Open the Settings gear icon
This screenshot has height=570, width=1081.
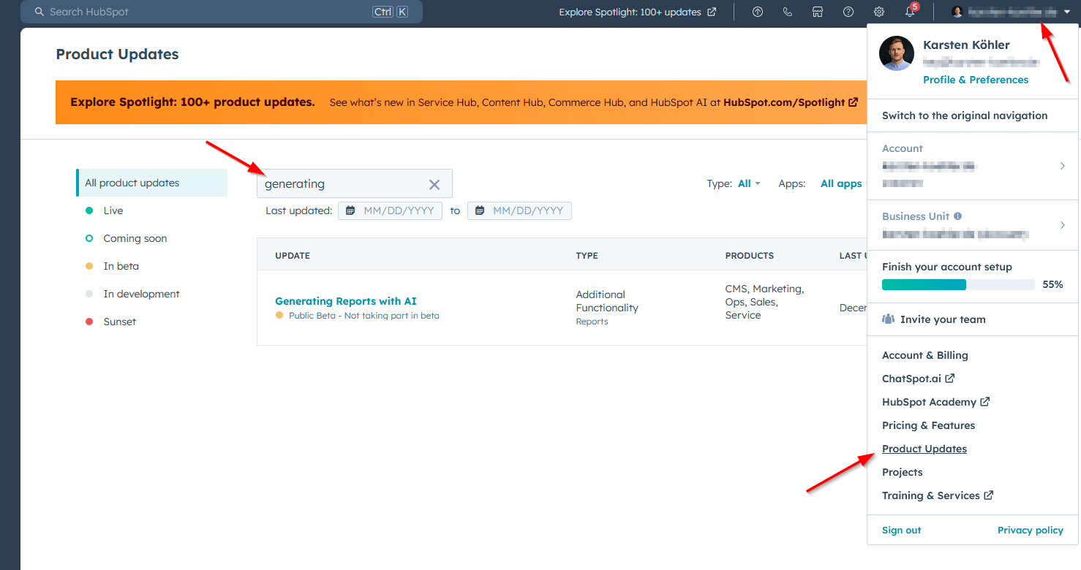pyautogui.click(x=878, y=12)
